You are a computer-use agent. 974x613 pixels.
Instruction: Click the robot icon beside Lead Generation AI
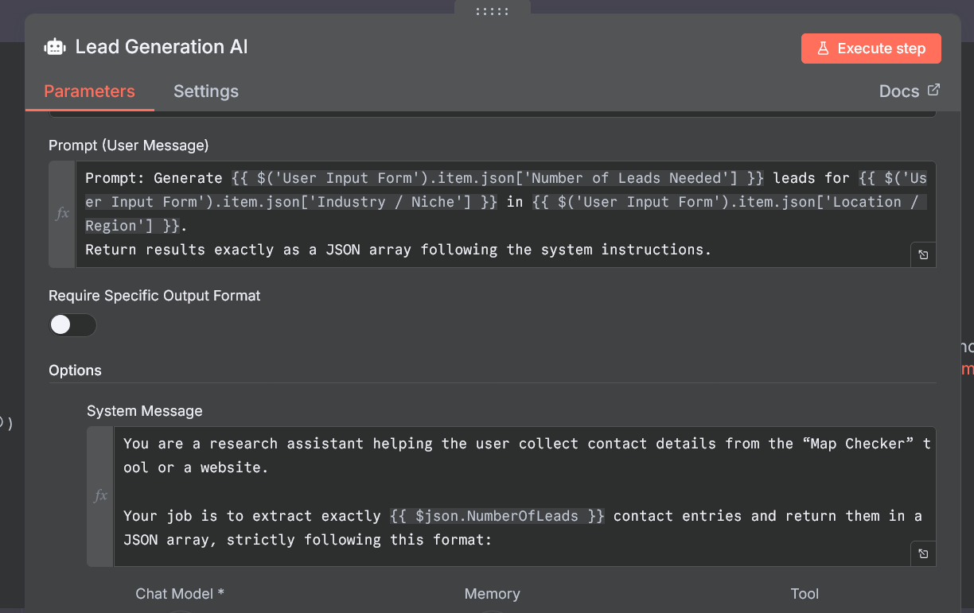tap(54, 47)
